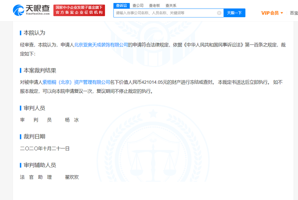The height and width of the screenshot is (200, 298).
Task: Open the red 官方备案企业征信机构 banner
Action: coord(79,10)
